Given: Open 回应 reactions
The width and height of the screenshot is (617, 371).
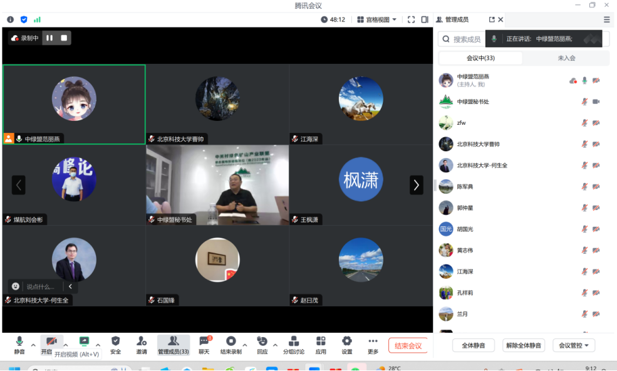Looking at the screenshot, I should tap(262, 345).
